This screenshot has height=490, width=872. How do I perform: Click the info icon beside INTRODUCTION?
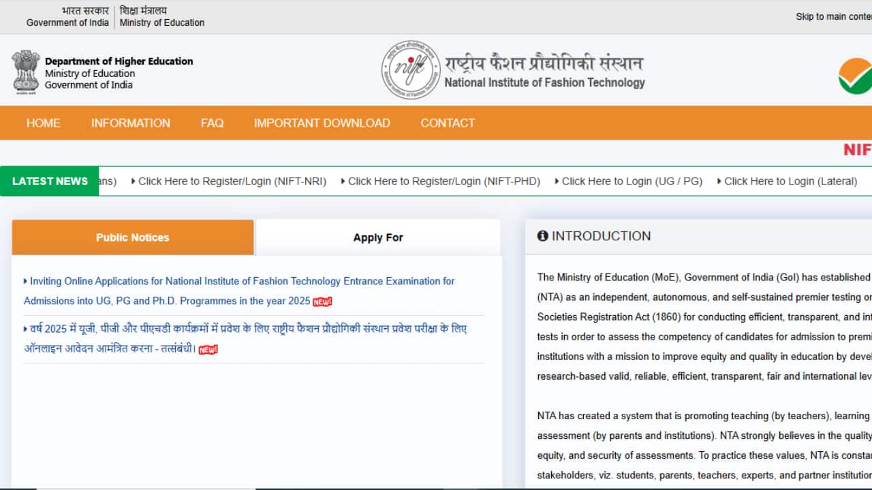click(x=542, y=235)
